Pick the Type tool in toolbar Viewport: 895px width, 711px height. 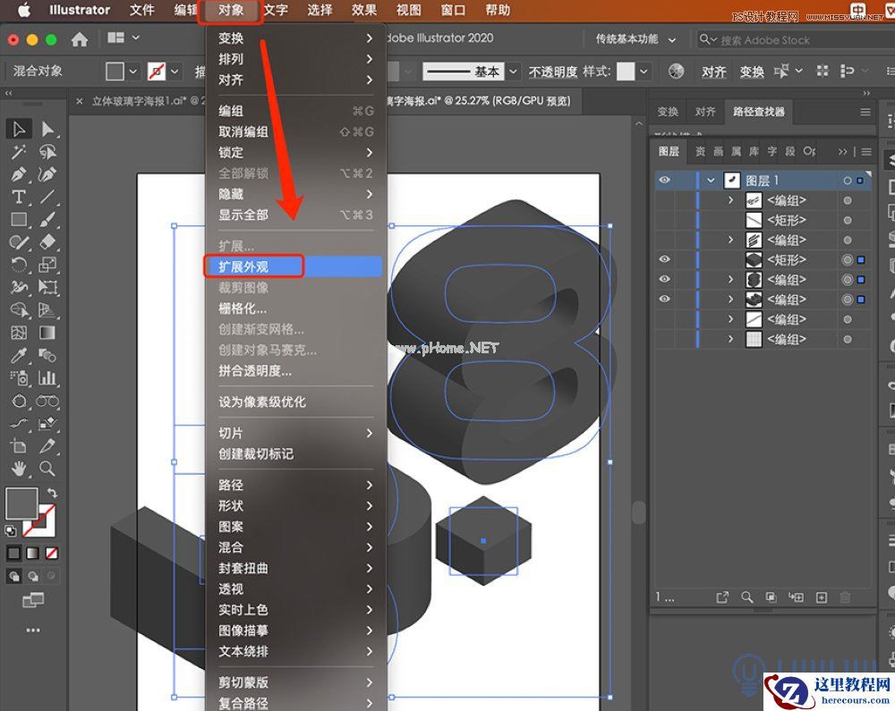click(19, 197)
